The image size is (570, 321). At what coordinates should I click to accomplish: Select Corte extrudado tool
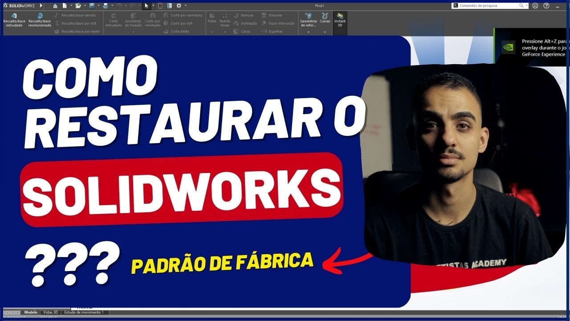(114, 21)
